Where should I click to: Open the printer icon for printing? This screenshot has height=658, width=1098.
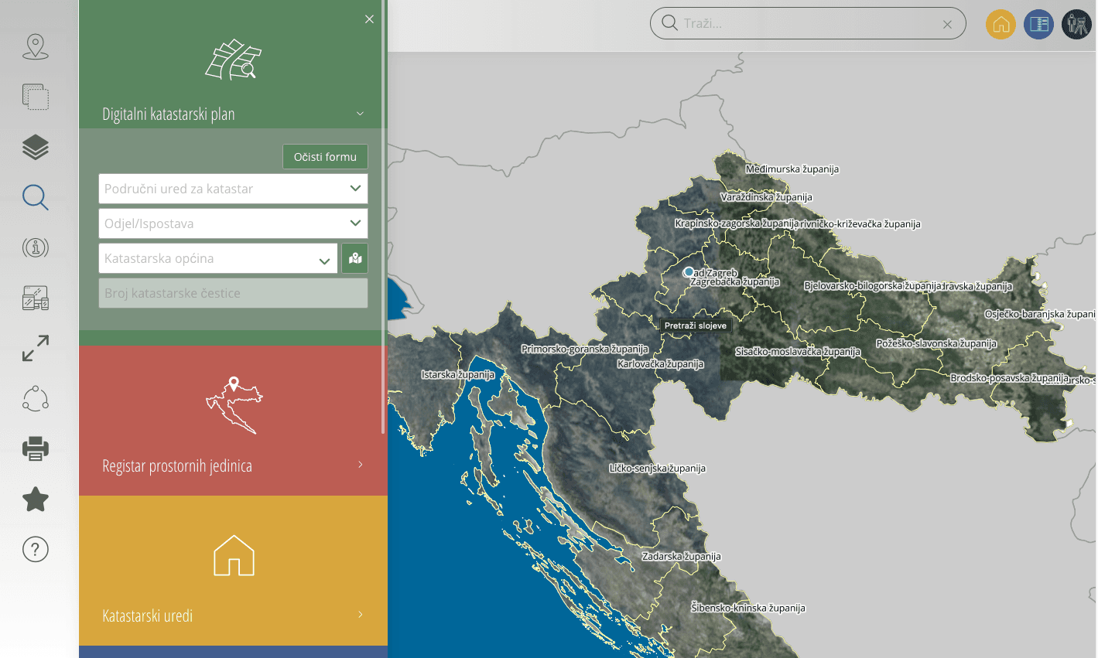tap(36, 448)
